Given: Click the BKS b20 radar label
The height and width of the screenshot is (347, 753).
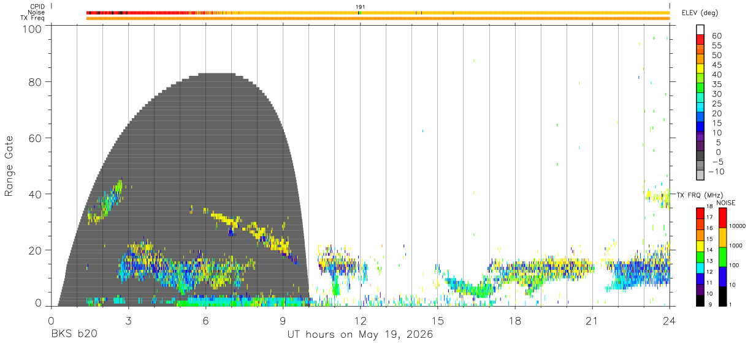Looking at the screenshot, I should click(73, 335).
